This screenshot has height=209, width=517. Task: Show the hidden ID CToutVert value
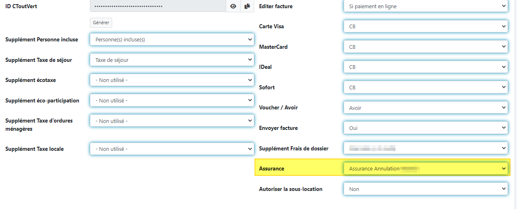tap(233, 6)
